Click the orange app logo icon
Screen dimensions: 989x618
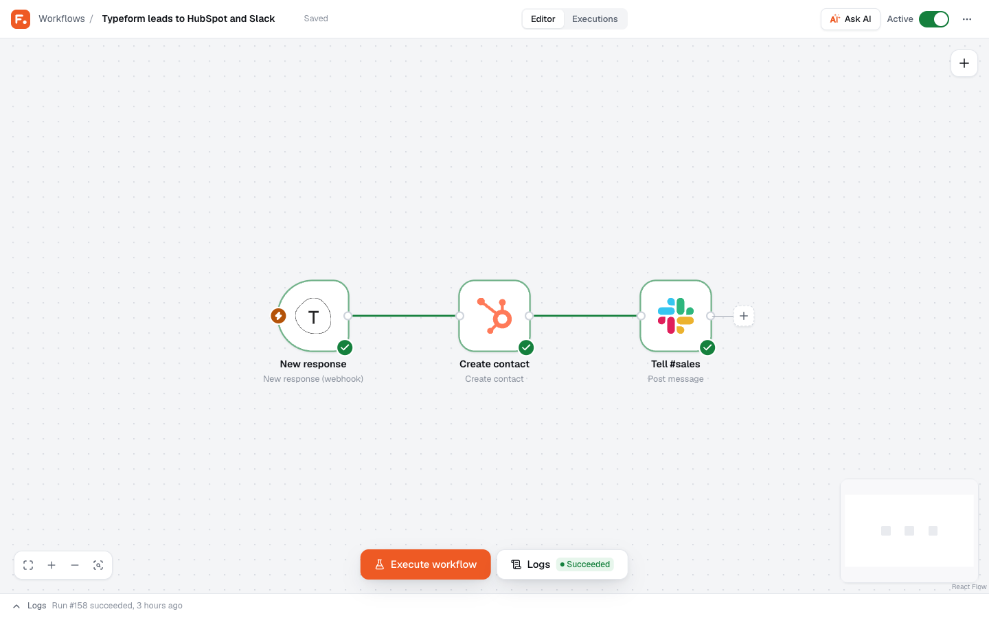pos(21,19)
